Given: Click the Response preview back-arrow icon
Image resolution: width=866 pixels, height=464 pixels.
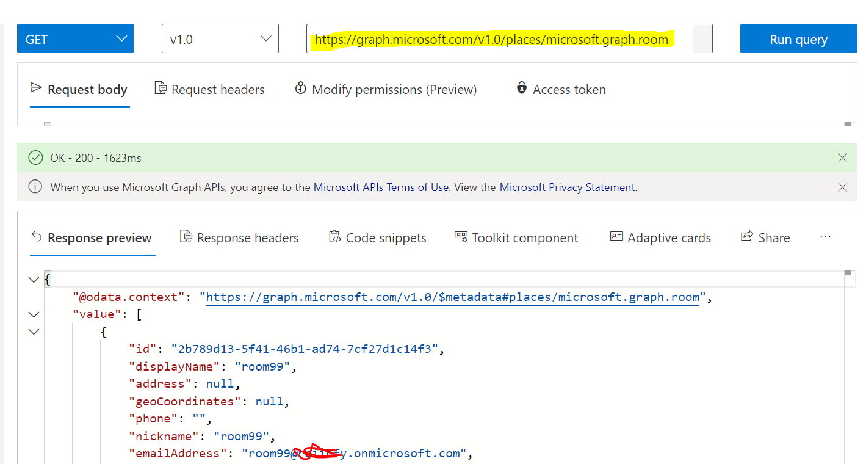Looking at the screenshot, I should [36, 237].
